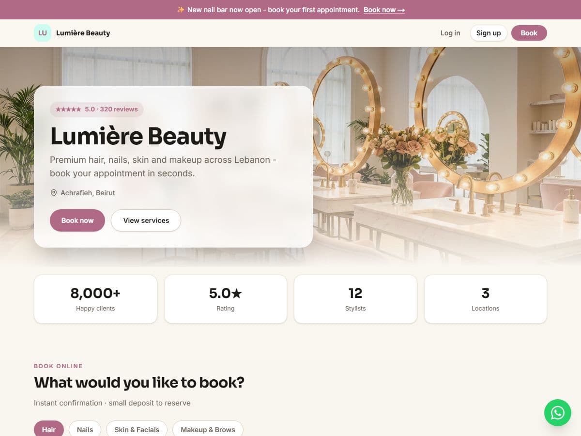This screenshot has height=436, width=581.
Task: Click the Sign up button
Action: click(489, 33)
